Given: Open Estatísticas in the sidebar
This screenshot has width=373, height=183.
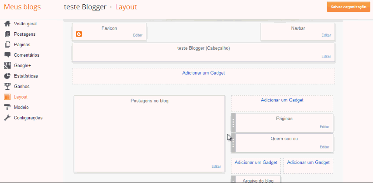Looking at the screenshot, I should click(x=26, y=76).
